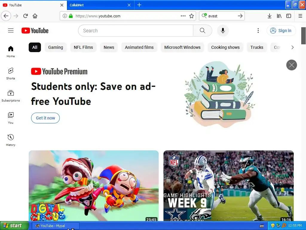Close the YouTube tab

click(x=62, y=5)
